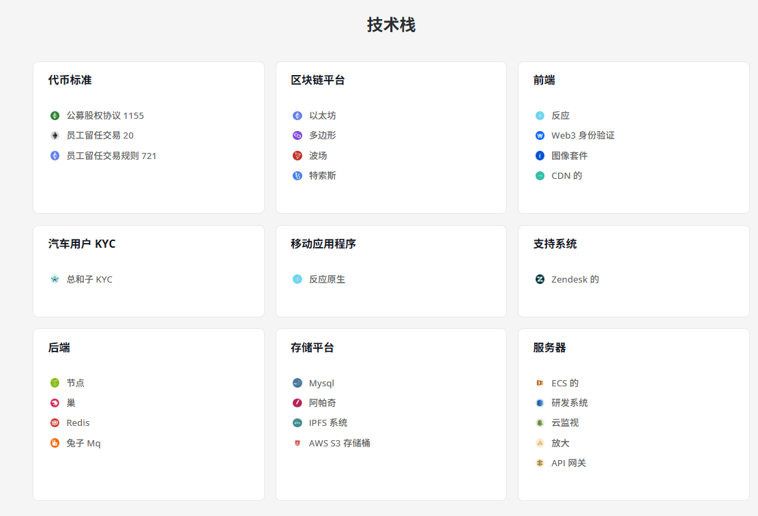
Task: Click the React icon beside 反应
Action: click(540, 116)
